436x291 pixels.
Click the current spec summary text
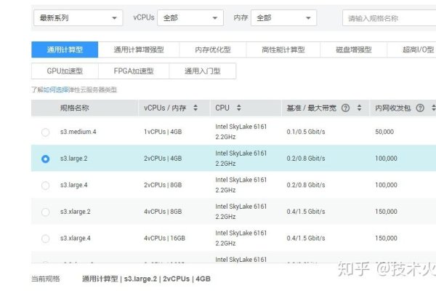coord(146,279)
